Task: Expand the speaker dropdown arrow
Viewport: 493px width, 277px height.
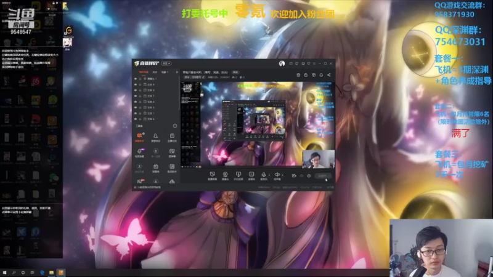Action: click(282, 175)
